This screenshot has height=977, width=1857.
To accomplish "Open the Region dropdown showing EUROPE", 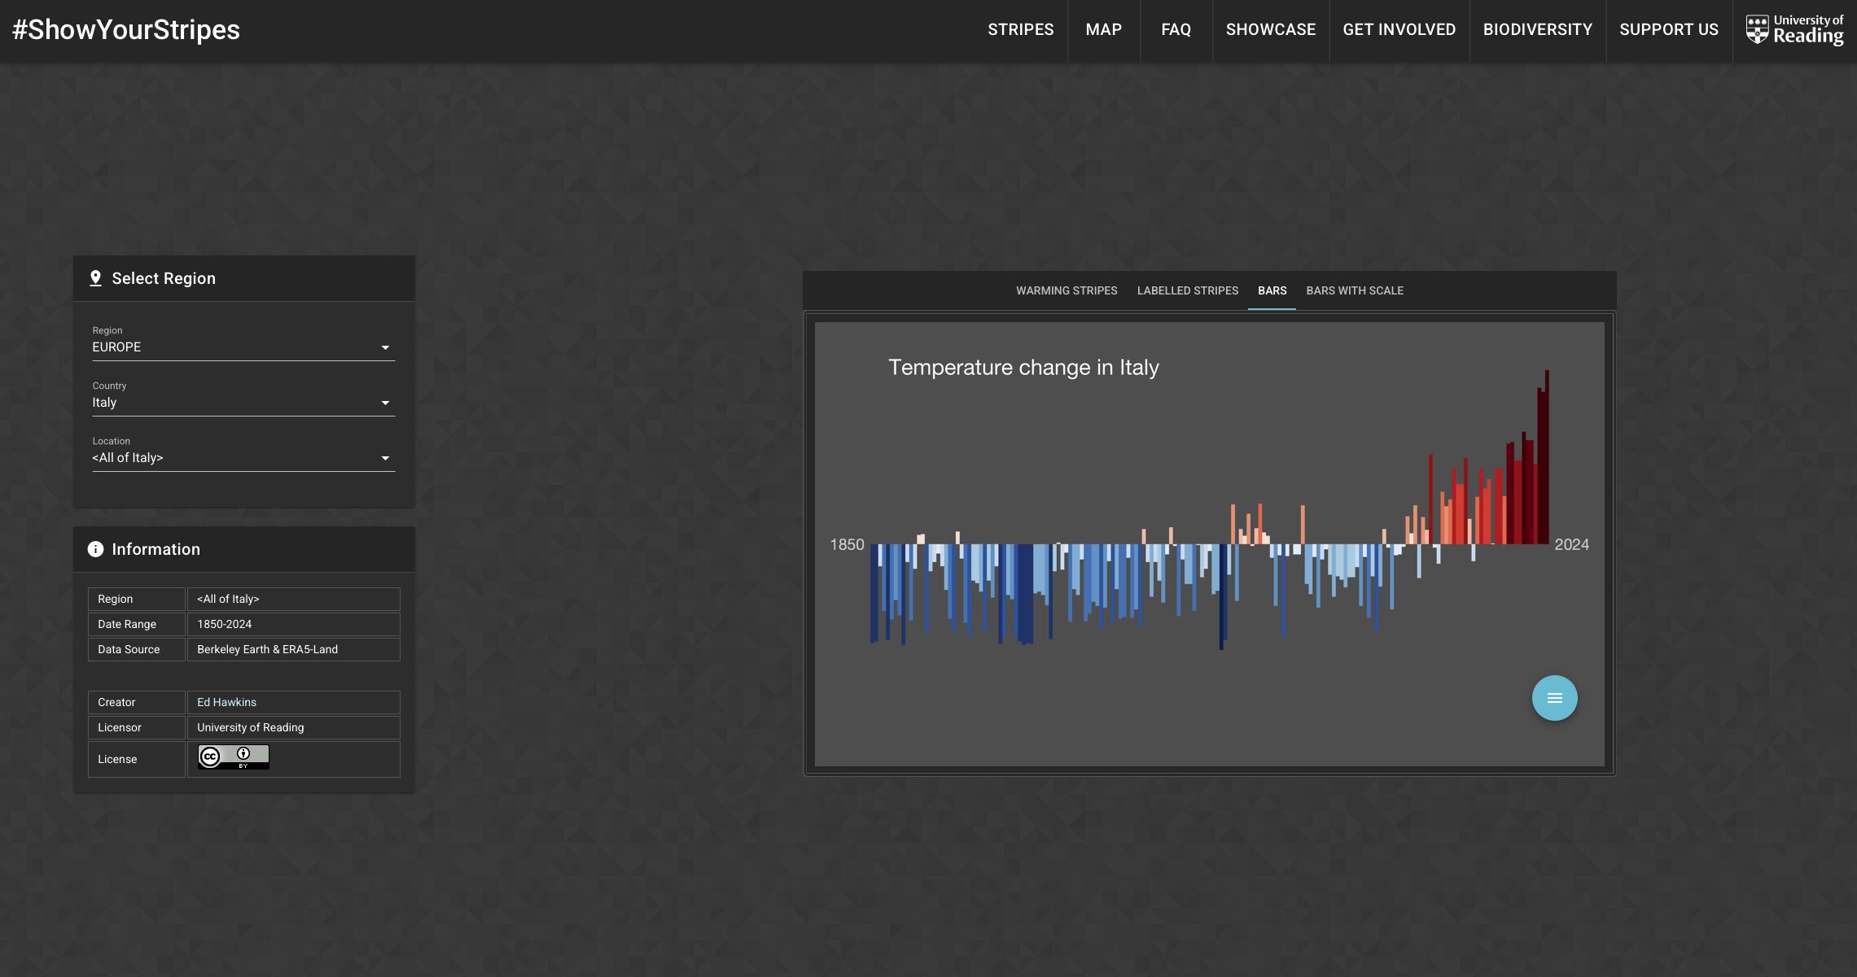I will (243, 347).
